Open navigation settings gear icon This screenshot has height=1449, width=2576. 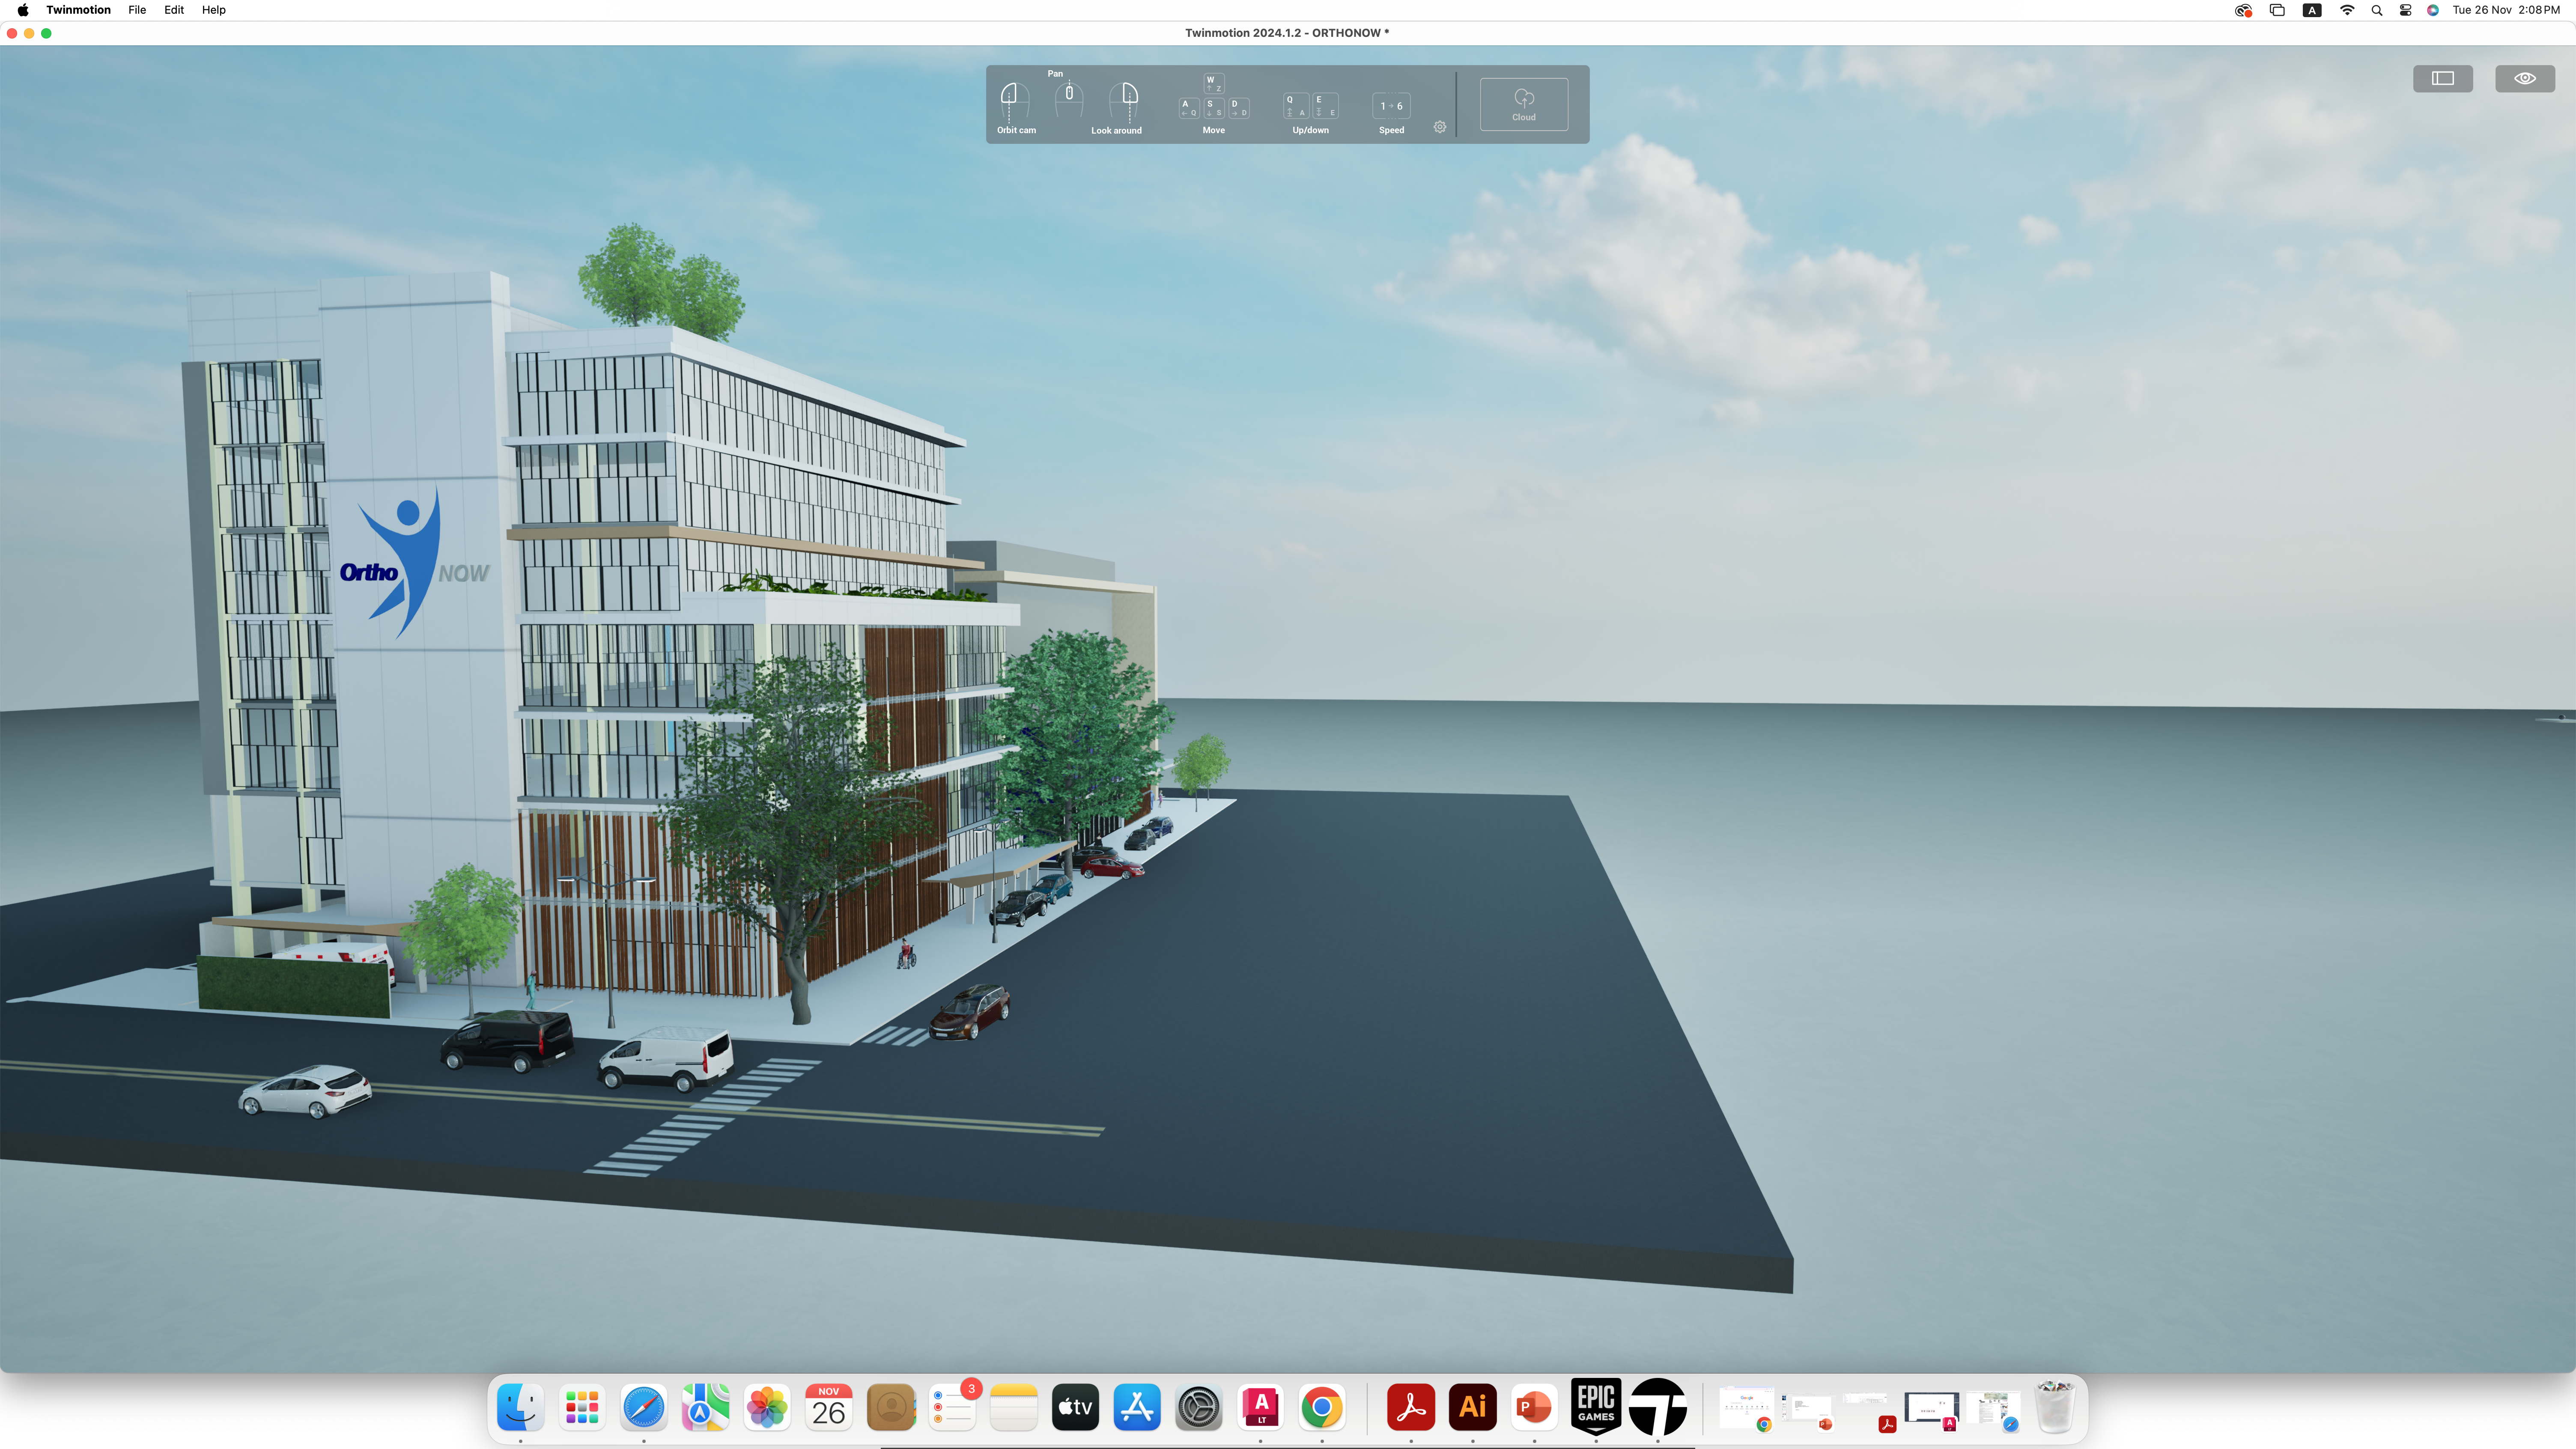1440,127
